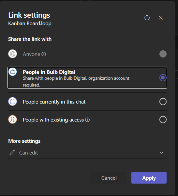
Task: Click 'organization account required' description text
Action: click(76, 82)
